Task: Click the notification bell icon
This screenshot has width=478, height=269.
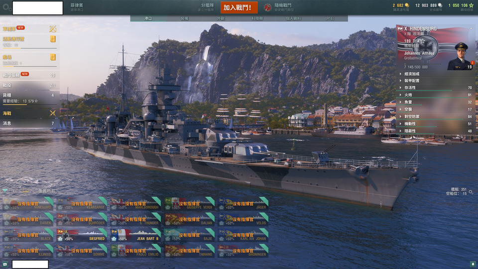Action: click(473, 264)
